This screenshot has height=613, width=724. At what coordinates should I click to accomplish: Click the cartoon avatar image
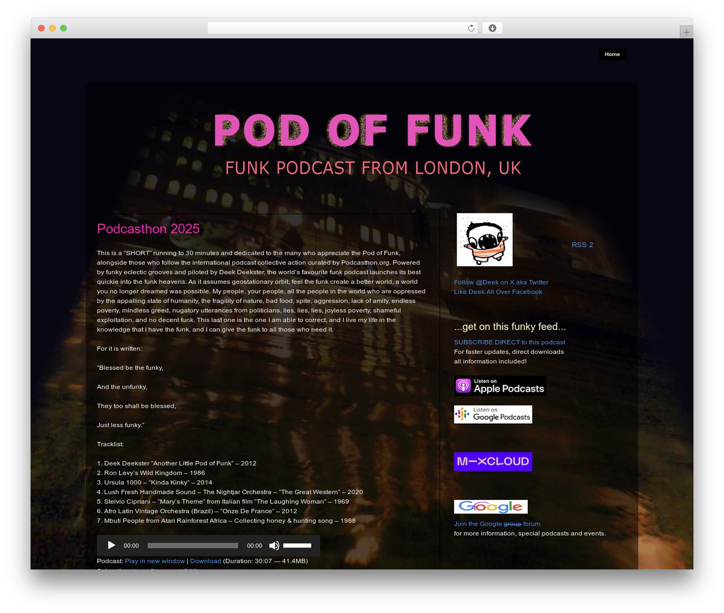click(485, 240)
